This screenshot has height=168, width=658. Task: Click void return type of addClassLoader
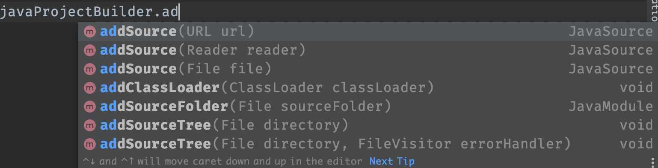click(x=636, y=88)
